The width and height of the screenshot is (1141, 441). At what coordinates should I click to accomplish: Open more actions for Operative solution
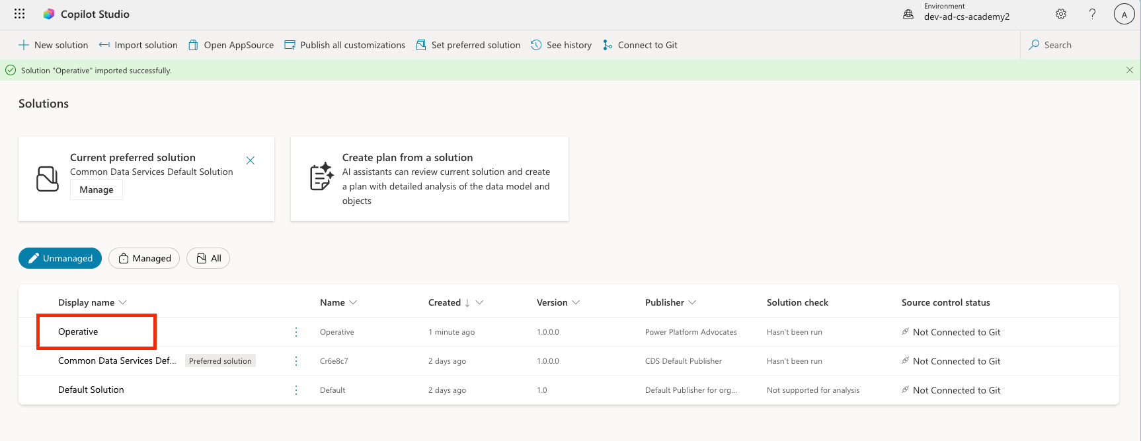pos(296,332)
